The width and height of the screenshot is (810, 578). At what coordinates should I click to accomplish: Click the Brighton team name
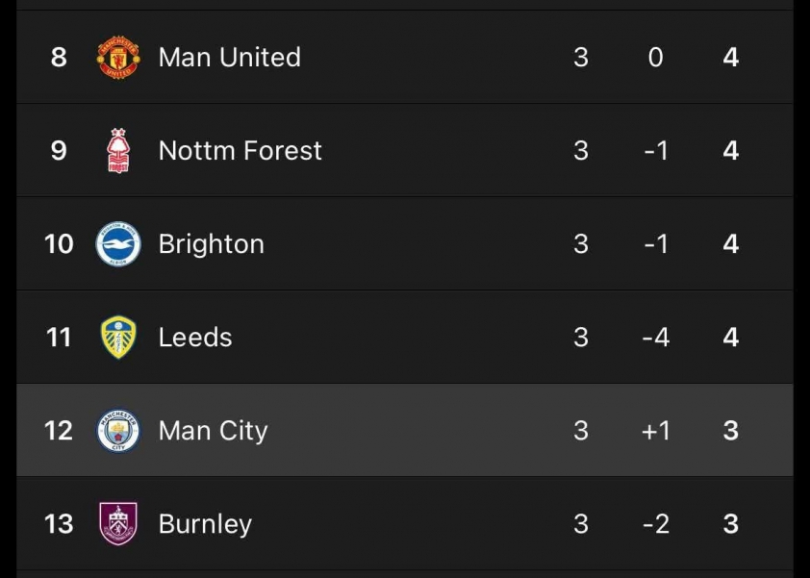211,244
